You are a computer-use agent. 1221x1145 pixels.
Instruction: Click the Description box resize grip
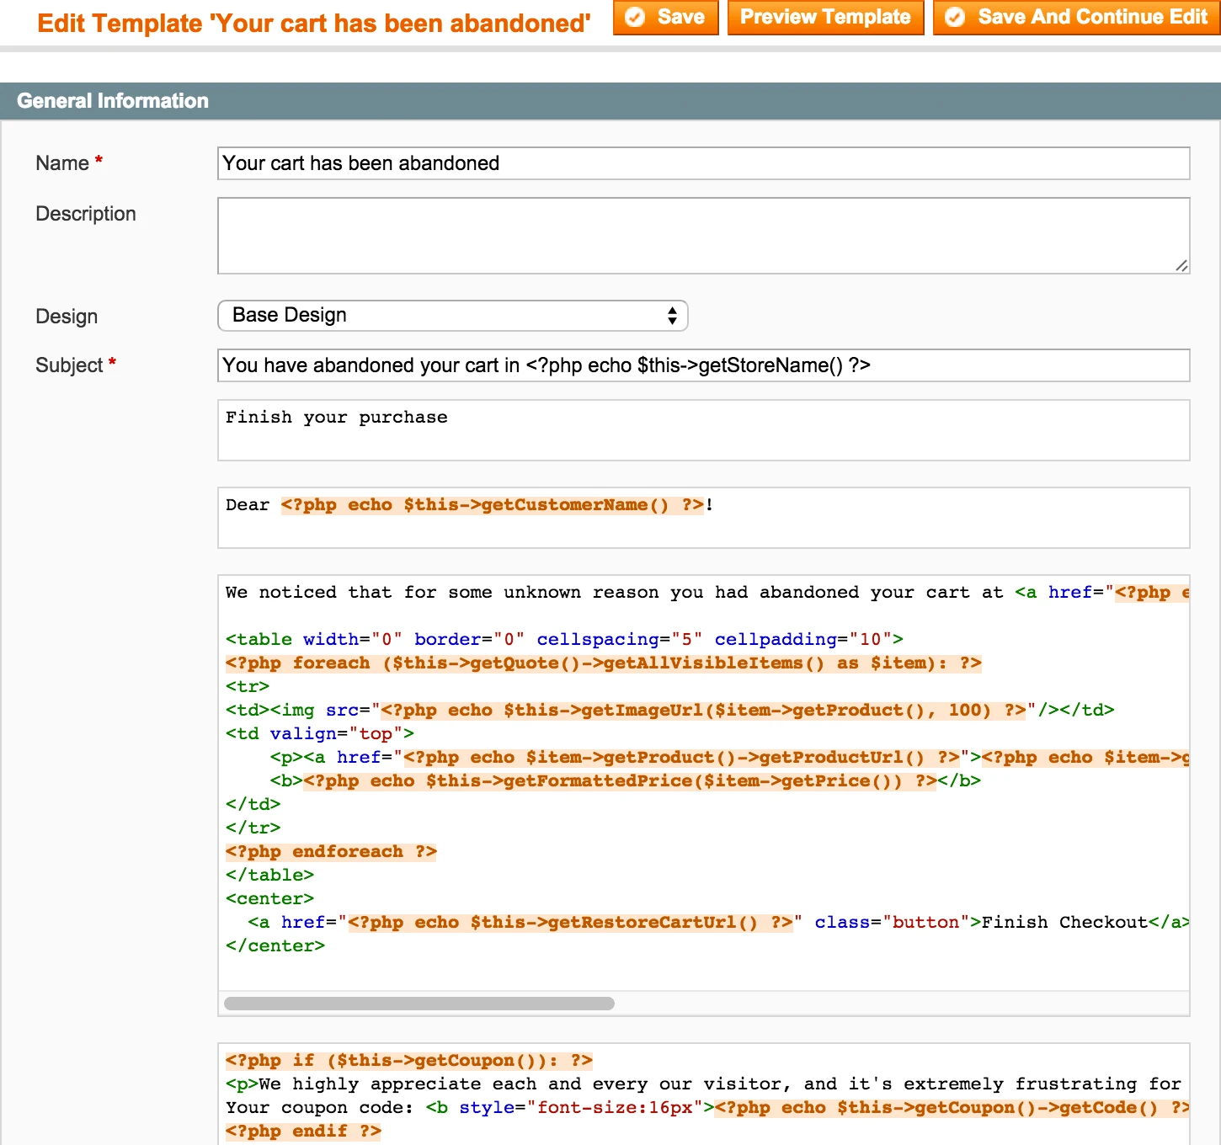pyautogui.click(x=1181, y=265)
